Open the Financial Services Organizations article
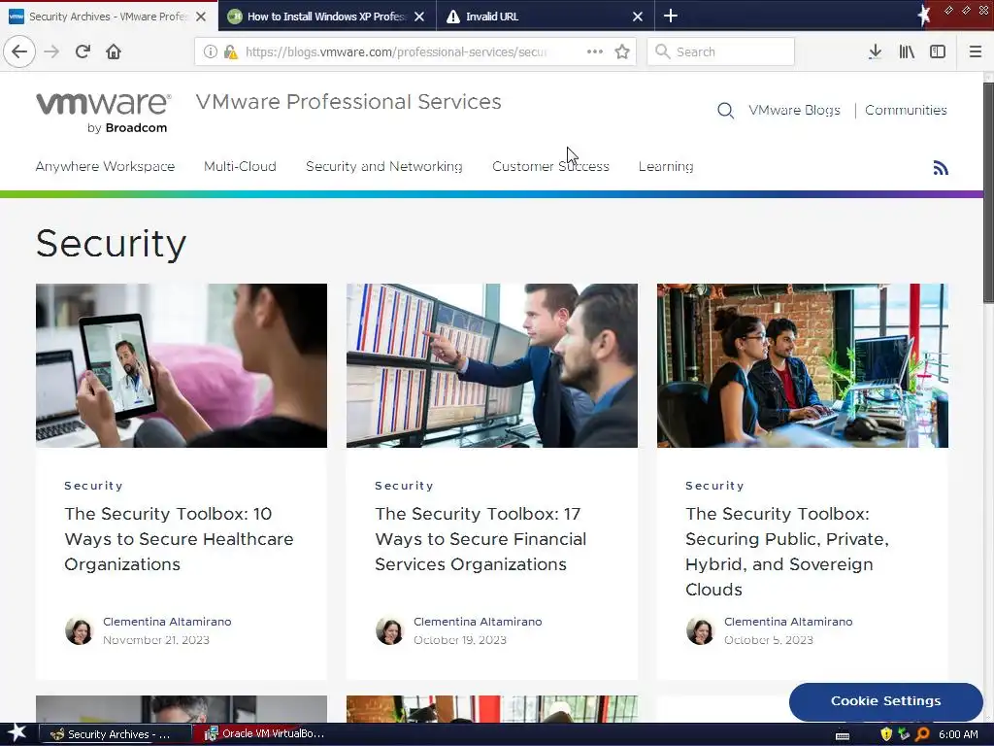 [x=480, y=538]
